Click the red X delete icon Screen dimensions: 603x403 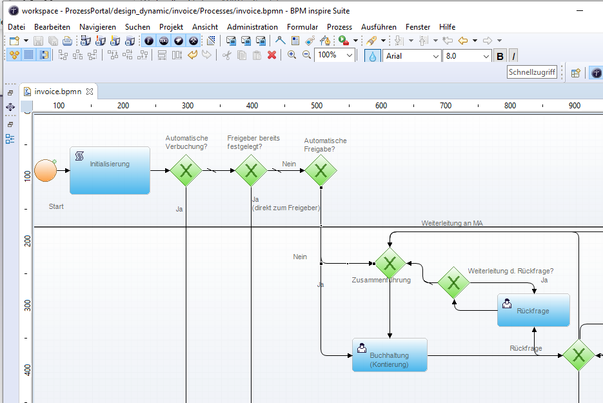click(272, 55)
